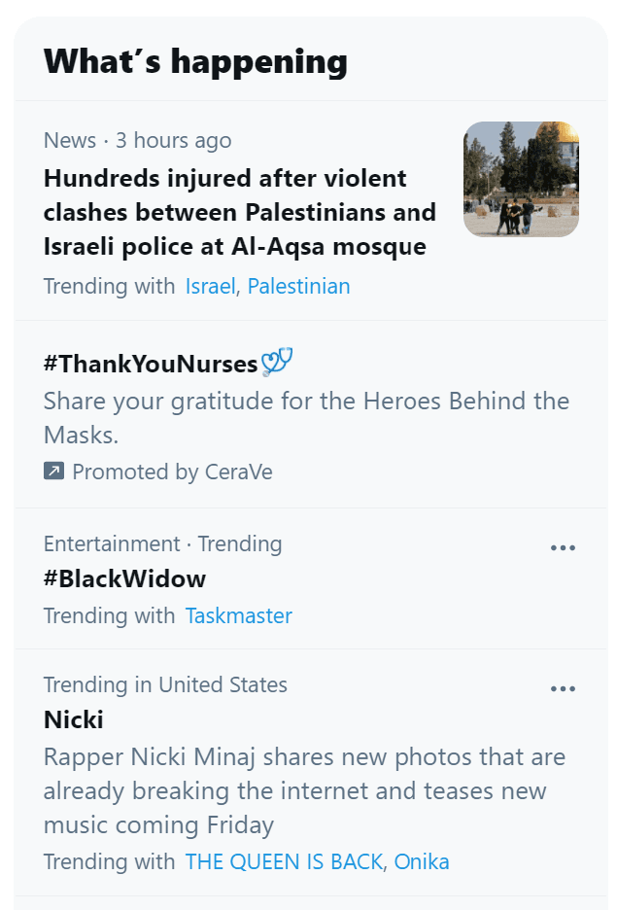Select the News category label on the top story
The width and height of the screenshot is (617, 910).
69,140
